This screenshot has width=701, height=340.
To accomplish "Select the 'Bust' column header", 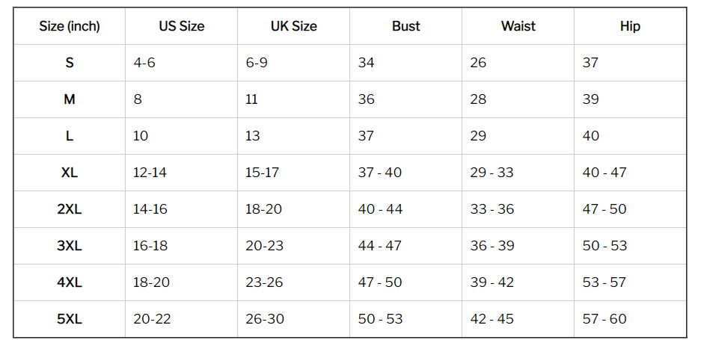I will tap(406, 26).
